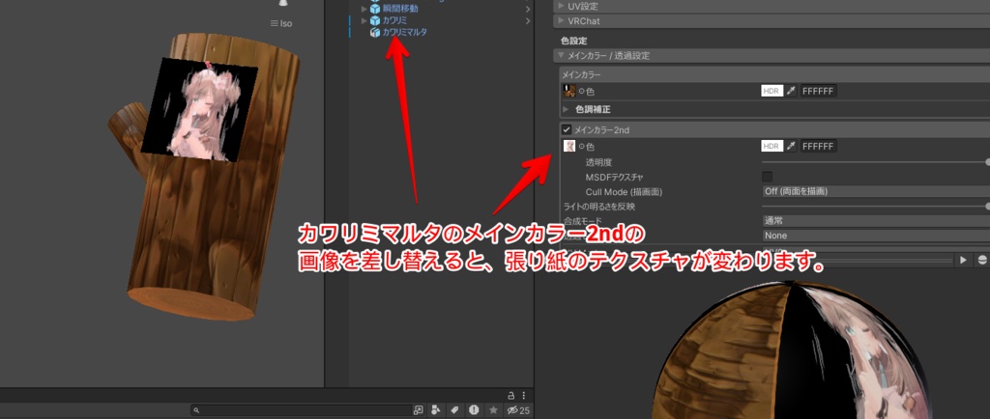Click the メインカラー HDR color swatch
The height and width of the screenshot is (419, 990).
(x=772, y=92)
